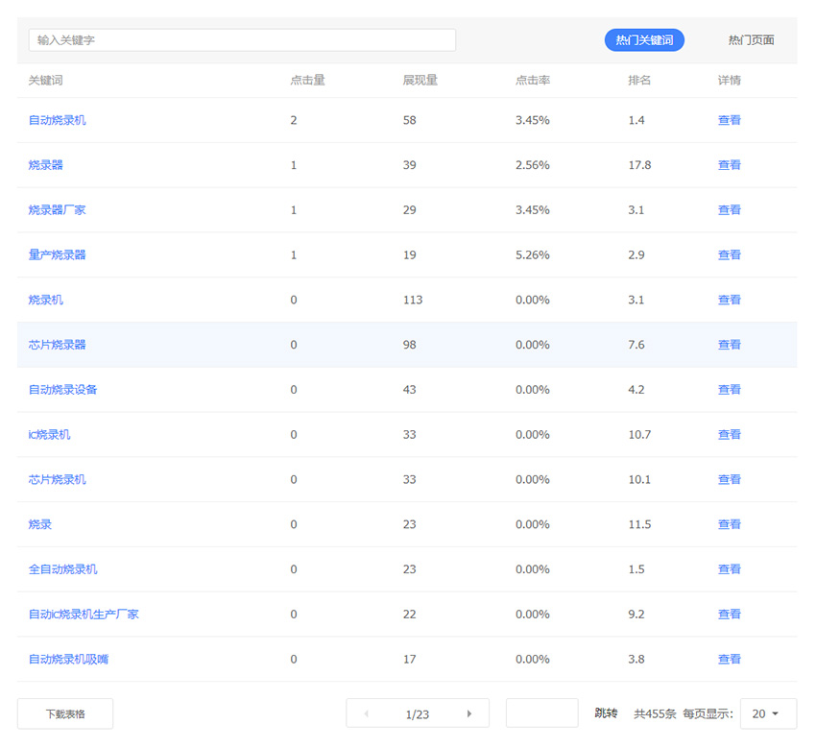Open keyword link 自动烧录机
This screenshot has height=748, width=816.
pyautogui.click(x=58, y=120)
